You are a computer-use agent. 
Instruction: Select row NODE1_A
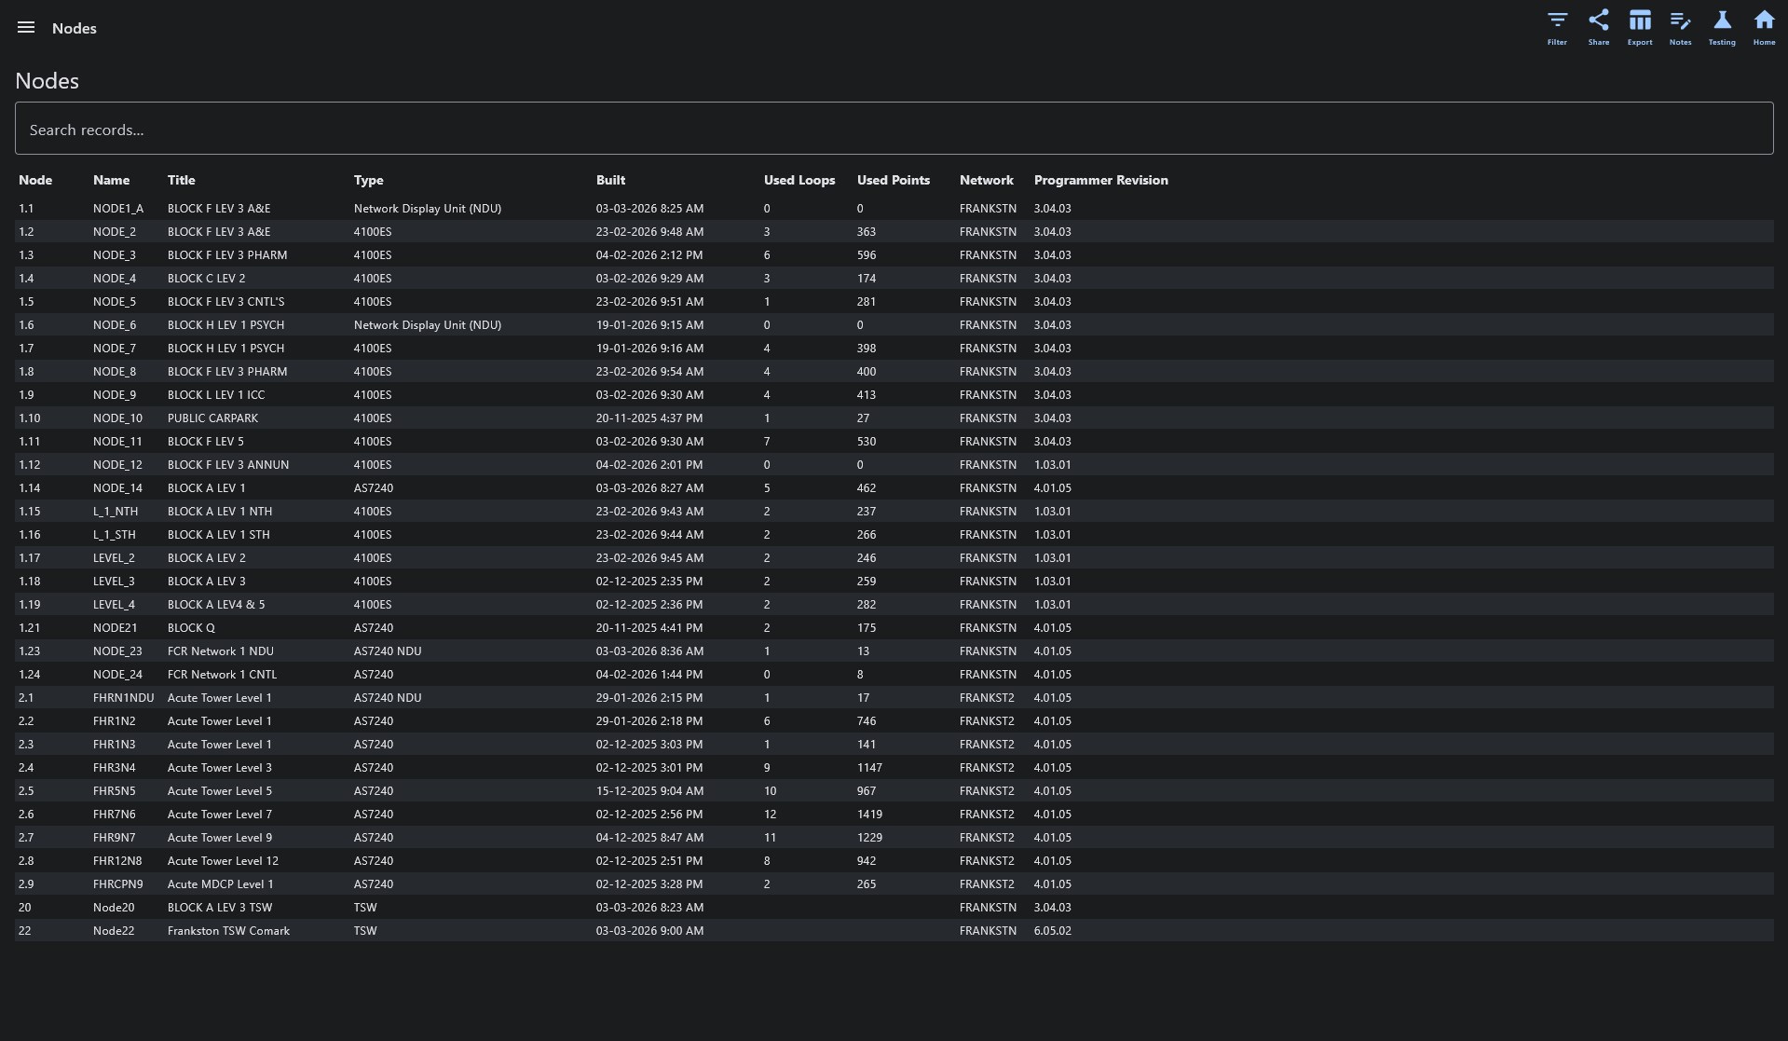tap(894, 209)
